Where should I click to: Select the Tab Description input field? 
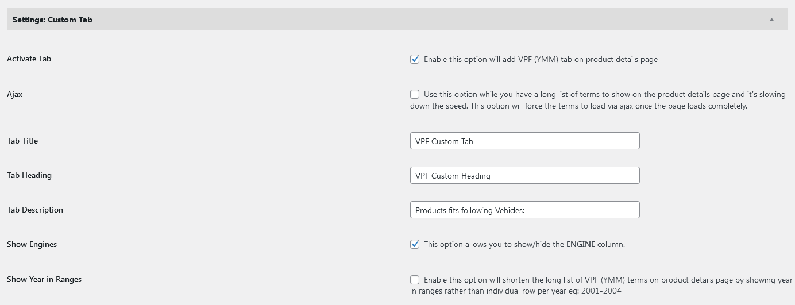coord(524,210)
